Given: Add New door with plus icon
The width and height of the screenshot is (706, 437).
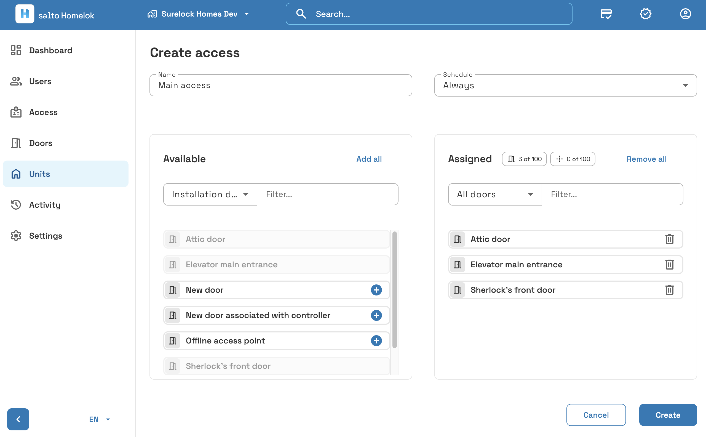Looking at the screenshot, I should pos(376,290).
